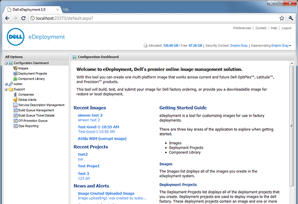Click the browser Forward arrow

(15, 18)
